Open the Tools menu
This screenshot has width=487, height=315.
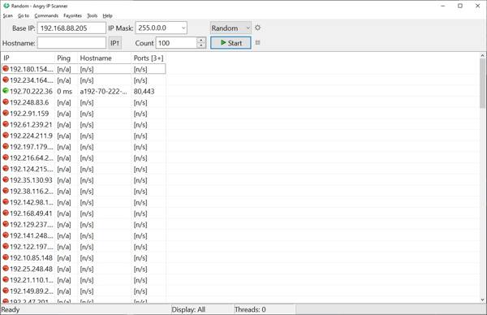[x=93, y=15]
